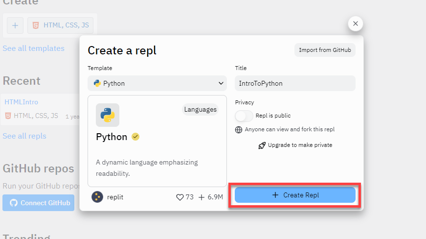426x239 pixels.
Task: Click the large Python logo in template card
Action: [x=108, y=115]
